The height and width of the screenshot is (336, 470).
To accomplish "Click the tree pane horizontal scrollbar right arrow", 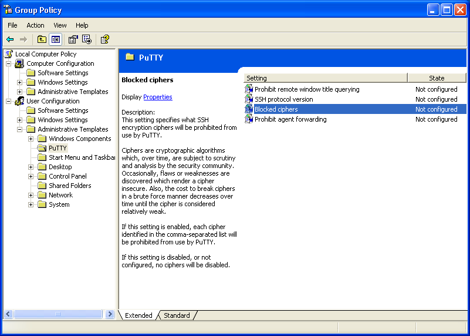I will point(110,314).
